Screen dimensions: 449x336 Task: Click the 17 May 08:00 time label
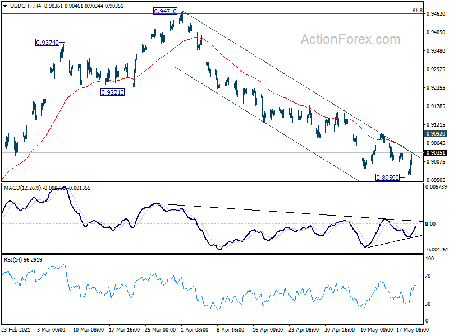413,330
